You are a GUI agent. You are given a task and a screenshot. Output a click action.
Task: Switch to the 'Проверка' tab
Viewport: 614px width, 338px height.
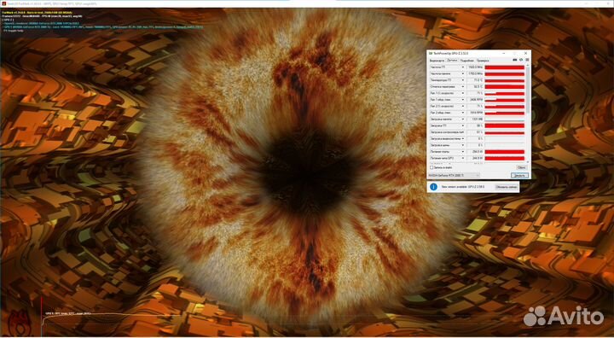pyautogui.click(x=483, y=61)
